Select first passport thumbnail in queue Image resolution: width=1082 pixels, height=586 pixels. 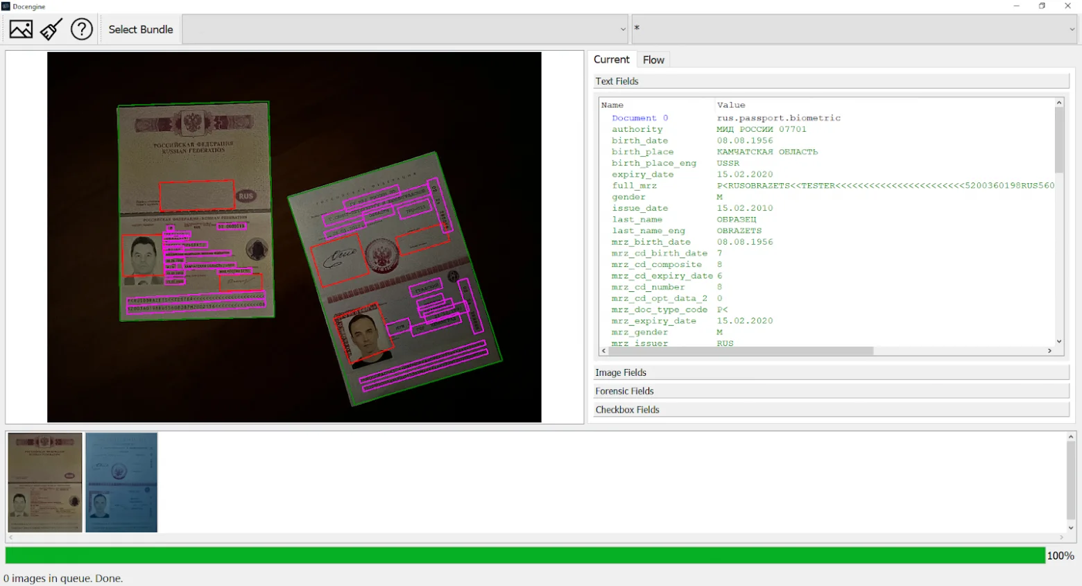pyautogui.click(x=45, y=483)
